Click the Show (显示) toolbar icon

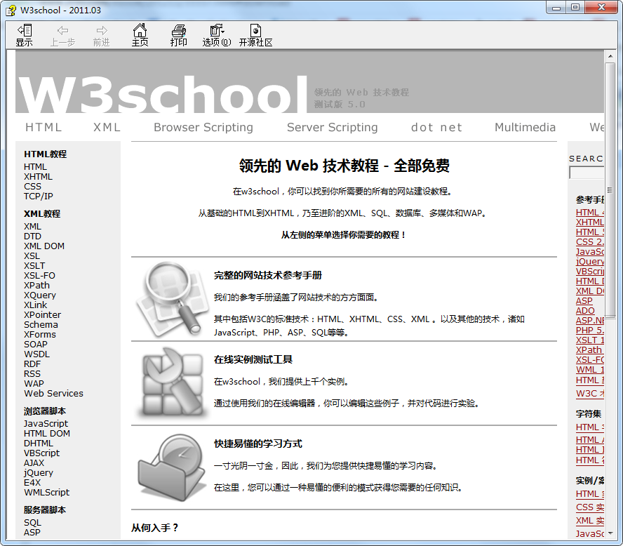coord(25,35)
